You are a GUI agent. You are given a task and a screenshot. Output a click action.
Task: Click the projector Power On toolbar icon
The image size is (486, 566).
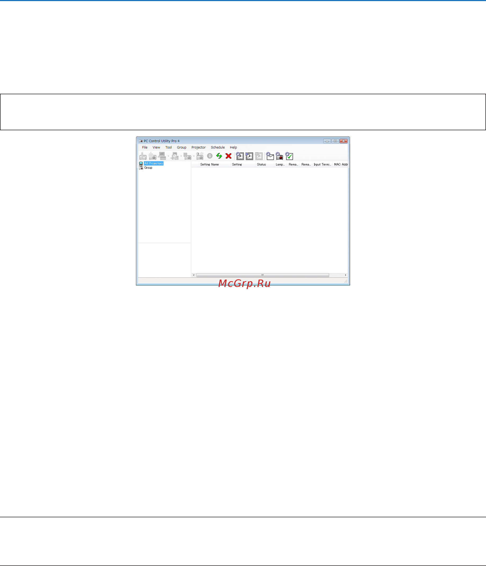(x=143, y=156)
